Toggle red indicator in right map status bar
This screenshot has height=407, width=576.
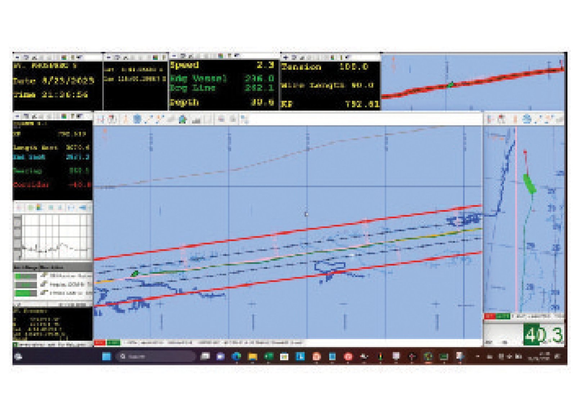point(490,316)
